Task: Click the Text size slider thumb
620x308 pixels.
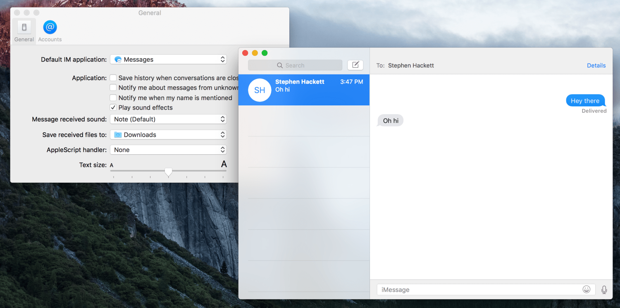Action: pos(168,172)
